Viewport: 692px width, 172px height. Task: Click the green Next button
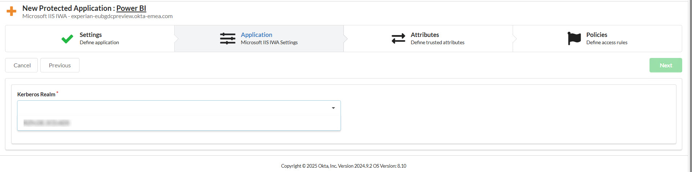(x=665, y=65)
